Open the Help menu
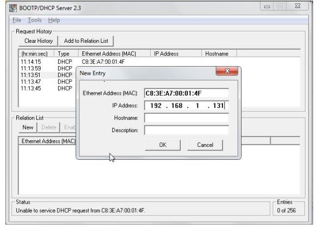Screen dimensions: 318x227 pos(54,20)
